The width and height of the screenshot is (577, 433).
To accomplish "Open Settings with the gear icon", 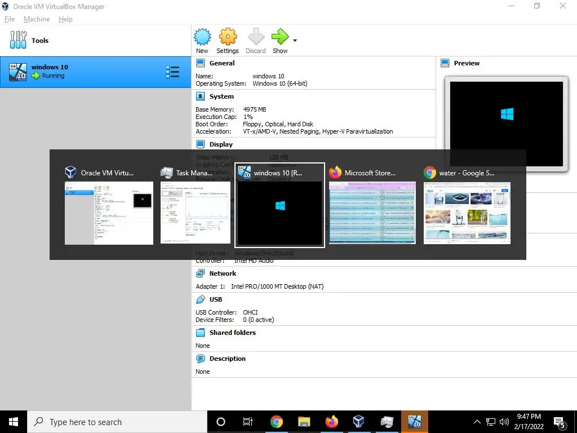I will point(228,37).
